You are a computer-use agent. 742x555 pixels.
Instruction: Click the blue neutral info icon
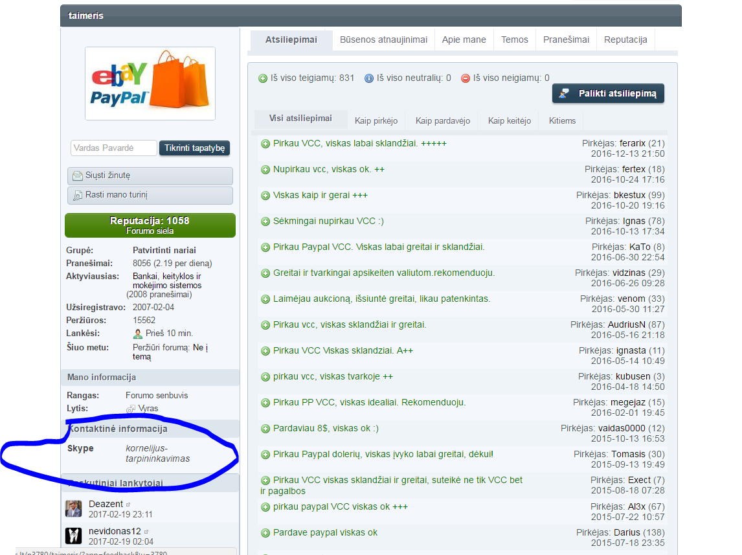coord(368,78)
